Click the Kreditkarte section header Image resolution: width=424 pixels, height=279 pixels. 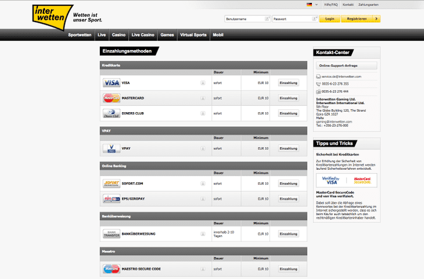[203, 65]
